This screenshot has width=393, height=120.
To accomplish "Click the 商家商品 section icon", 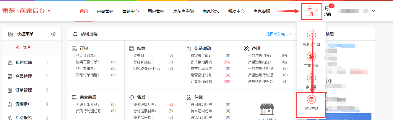I will tap(74, 97).
